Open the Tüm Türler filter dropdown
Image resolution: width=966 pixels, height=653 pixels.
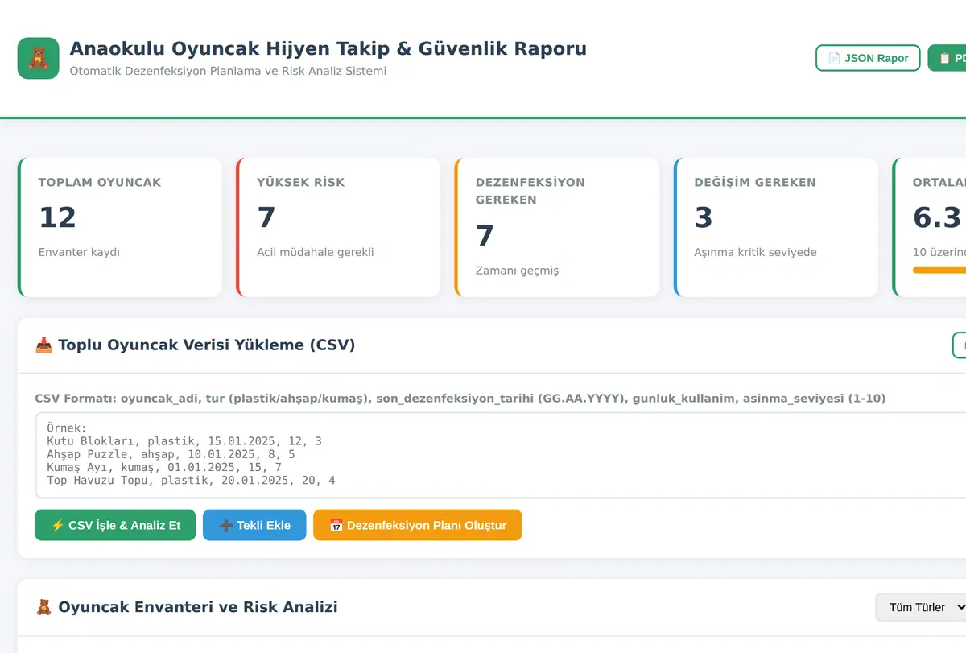click(921, 607)
